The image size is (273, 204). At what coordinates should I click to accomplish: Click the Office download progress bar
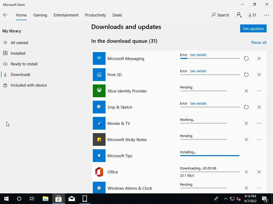coord(210,172)
